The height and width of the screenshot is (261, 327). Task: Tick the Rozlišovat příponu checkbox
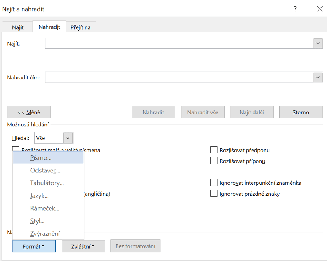tap(214, 161)
